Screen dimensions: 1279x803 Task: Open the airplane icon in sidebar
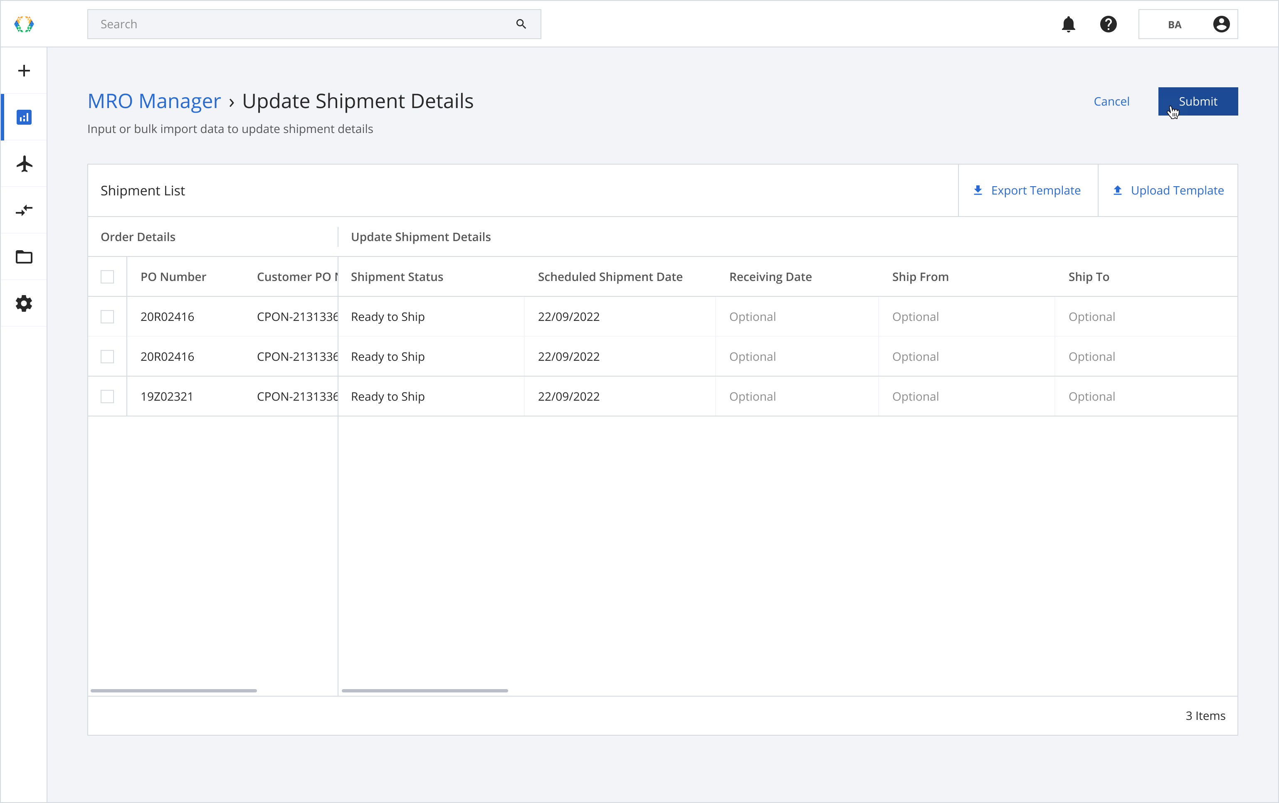coord(24,164)
